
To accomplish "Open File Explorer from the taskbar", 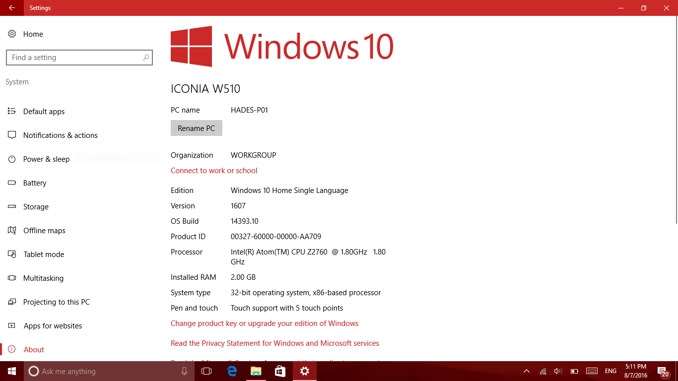I will tap(256, 371).
